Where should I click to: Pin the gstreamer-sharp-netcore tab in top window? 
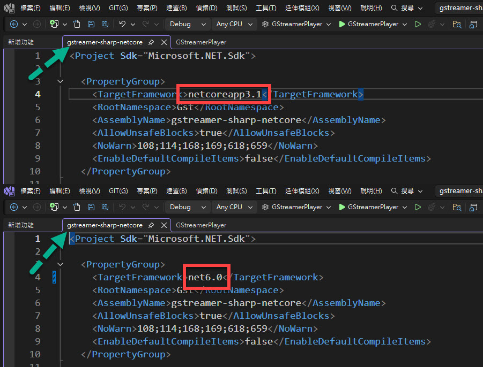[x=152, y=42]
